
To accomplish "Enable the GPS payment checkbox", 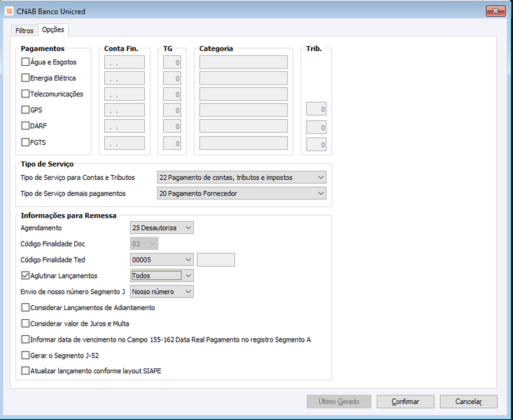I will pyautogui.click(x=25, y=110).
